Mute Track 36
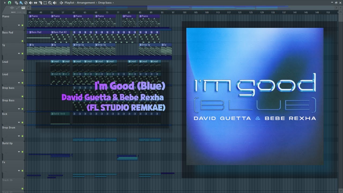This screenshot has height=193, width=343. [23, 189]
